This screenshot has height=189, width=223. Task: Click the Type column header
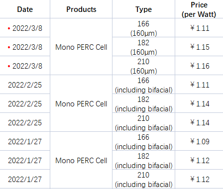pyautogui.click(x=143, y=9)
